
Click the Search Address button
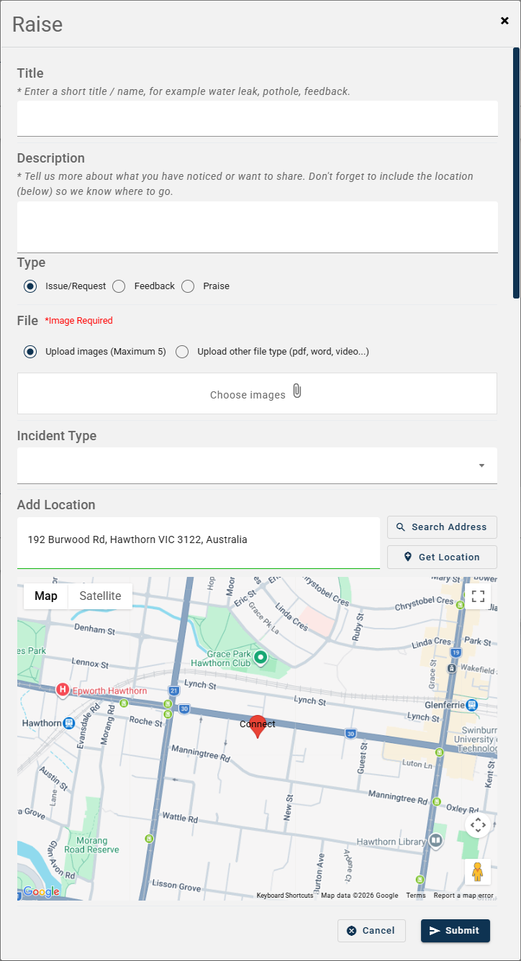click(x=442, y=527)
